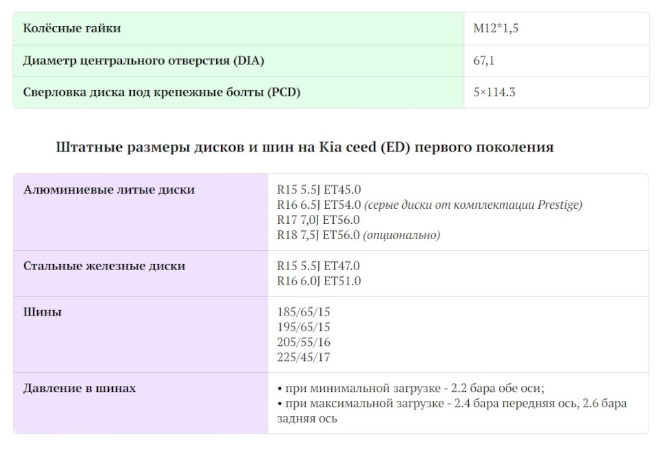Select the 'R17 7,0J ET56.0' entry
Viewport: 661px width, 452px height.
point(318,220)
